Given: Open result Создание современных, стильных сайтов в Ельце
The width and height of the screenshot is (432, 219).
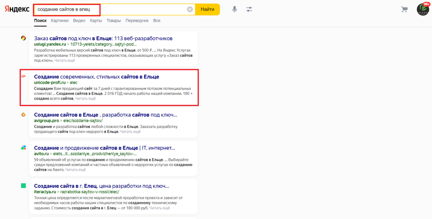Looking at the screenshot, I should (x=97, y=77).
